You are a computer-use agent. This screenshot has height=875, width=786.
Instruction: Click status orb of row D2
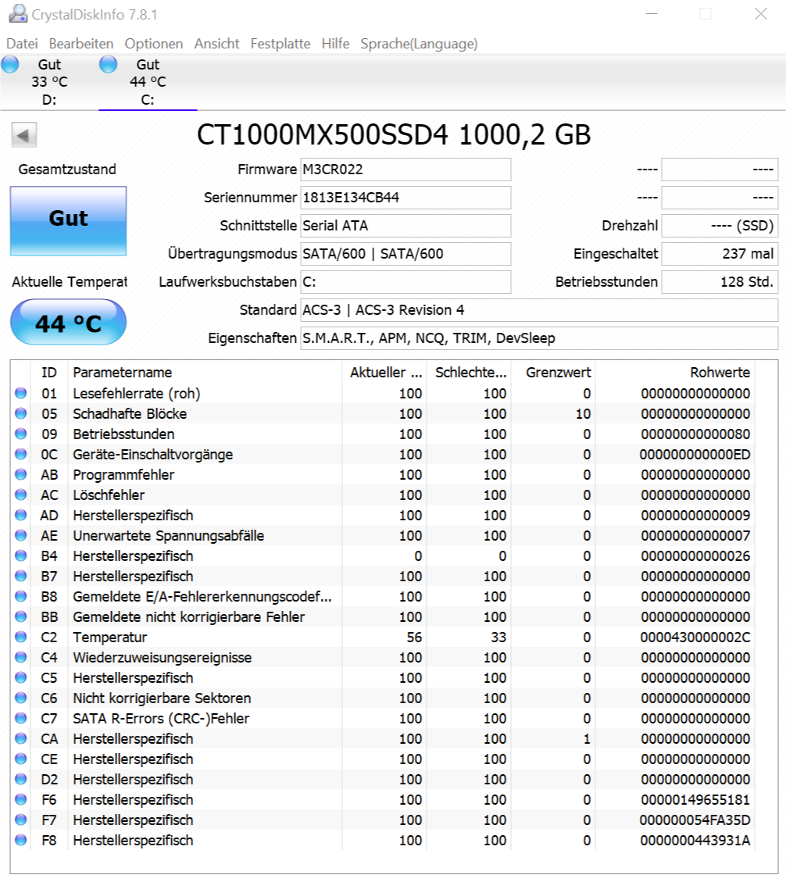tap(20, 779)
